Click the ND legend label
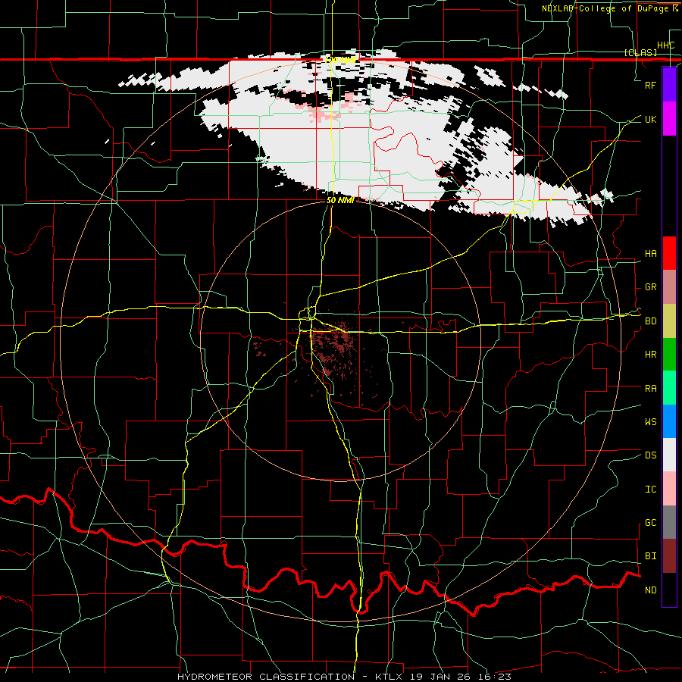This screenshot has height=682, width=682. [650, 590]
